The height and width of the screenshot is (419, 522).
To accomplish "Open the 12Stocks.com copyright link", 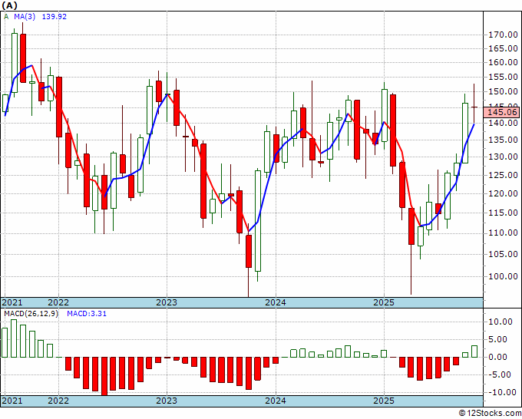I will 490,414.
